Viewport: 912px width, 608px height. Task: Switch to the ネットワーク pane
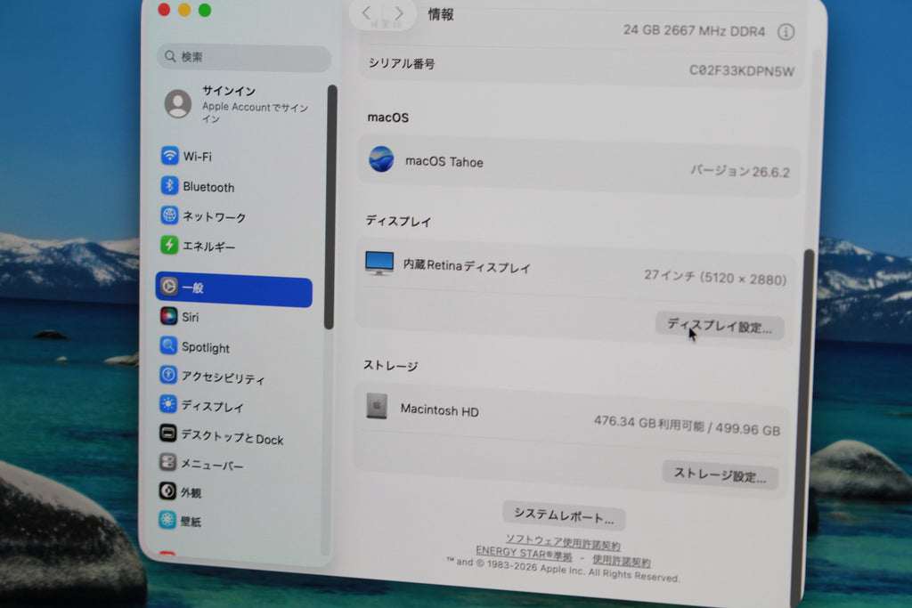[214, 217]
